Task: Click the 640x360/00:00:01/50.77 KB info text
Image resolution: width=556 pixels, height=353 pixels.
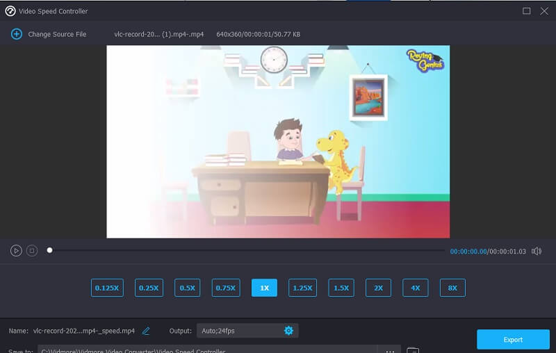Action: tap(258, 34)
